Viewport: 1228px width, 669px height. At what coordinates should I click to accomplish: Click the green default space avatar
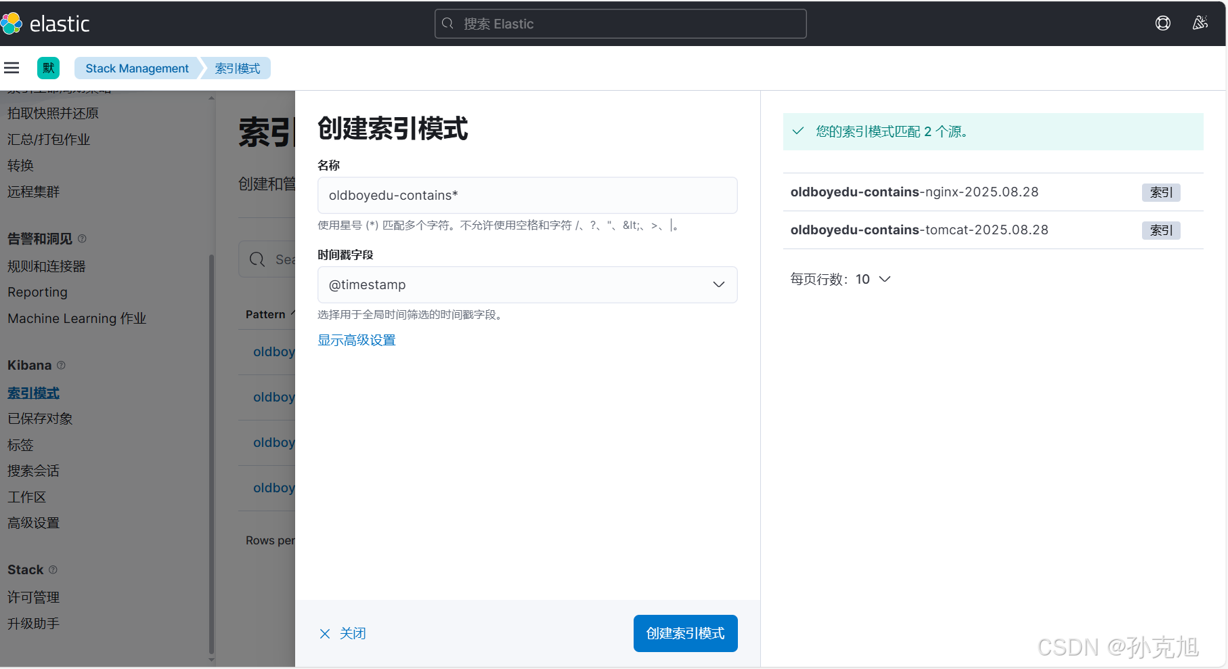pos(48,68)
